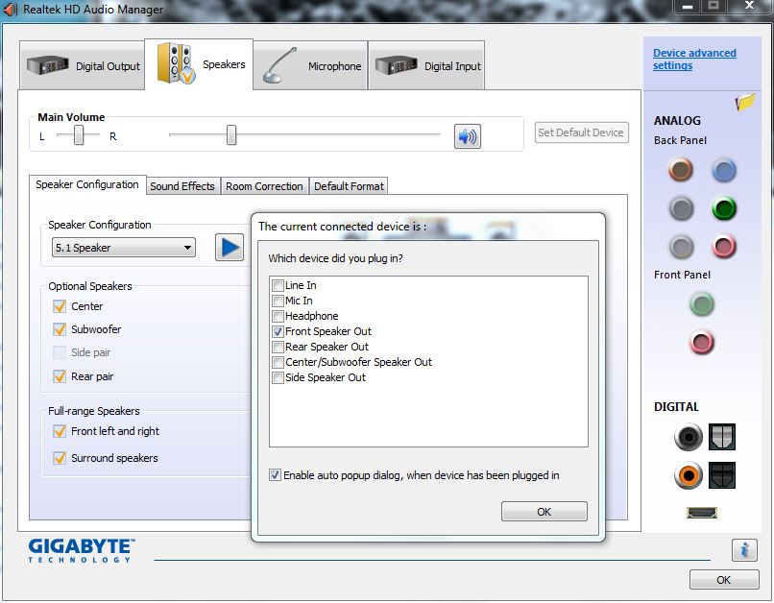
Task: Open Device advanced settings link
Action: (x=694, y=60)
